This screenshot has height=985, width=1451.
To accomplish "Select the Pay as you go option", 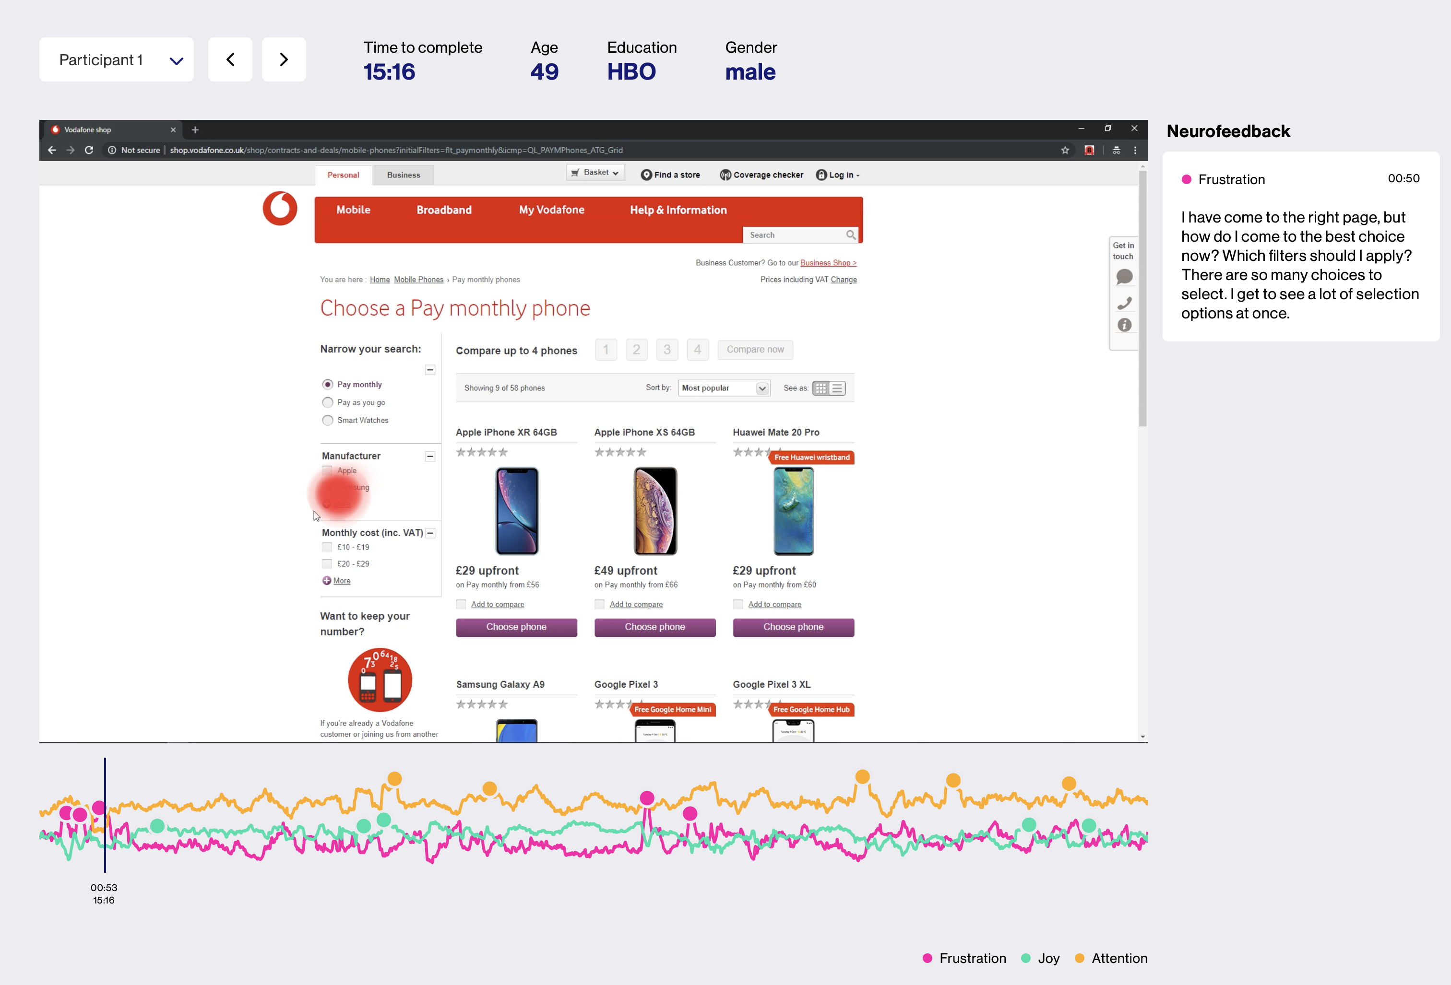I will 327,402.
